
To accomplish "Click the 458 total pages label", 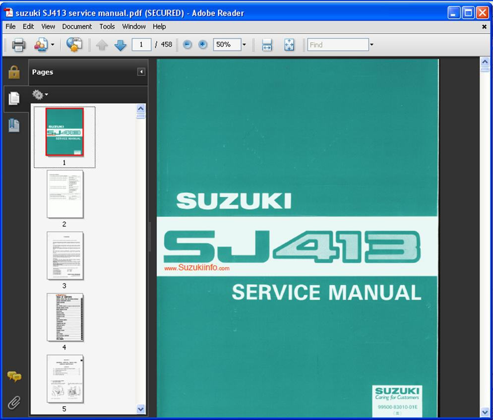I will click(166, 45).
